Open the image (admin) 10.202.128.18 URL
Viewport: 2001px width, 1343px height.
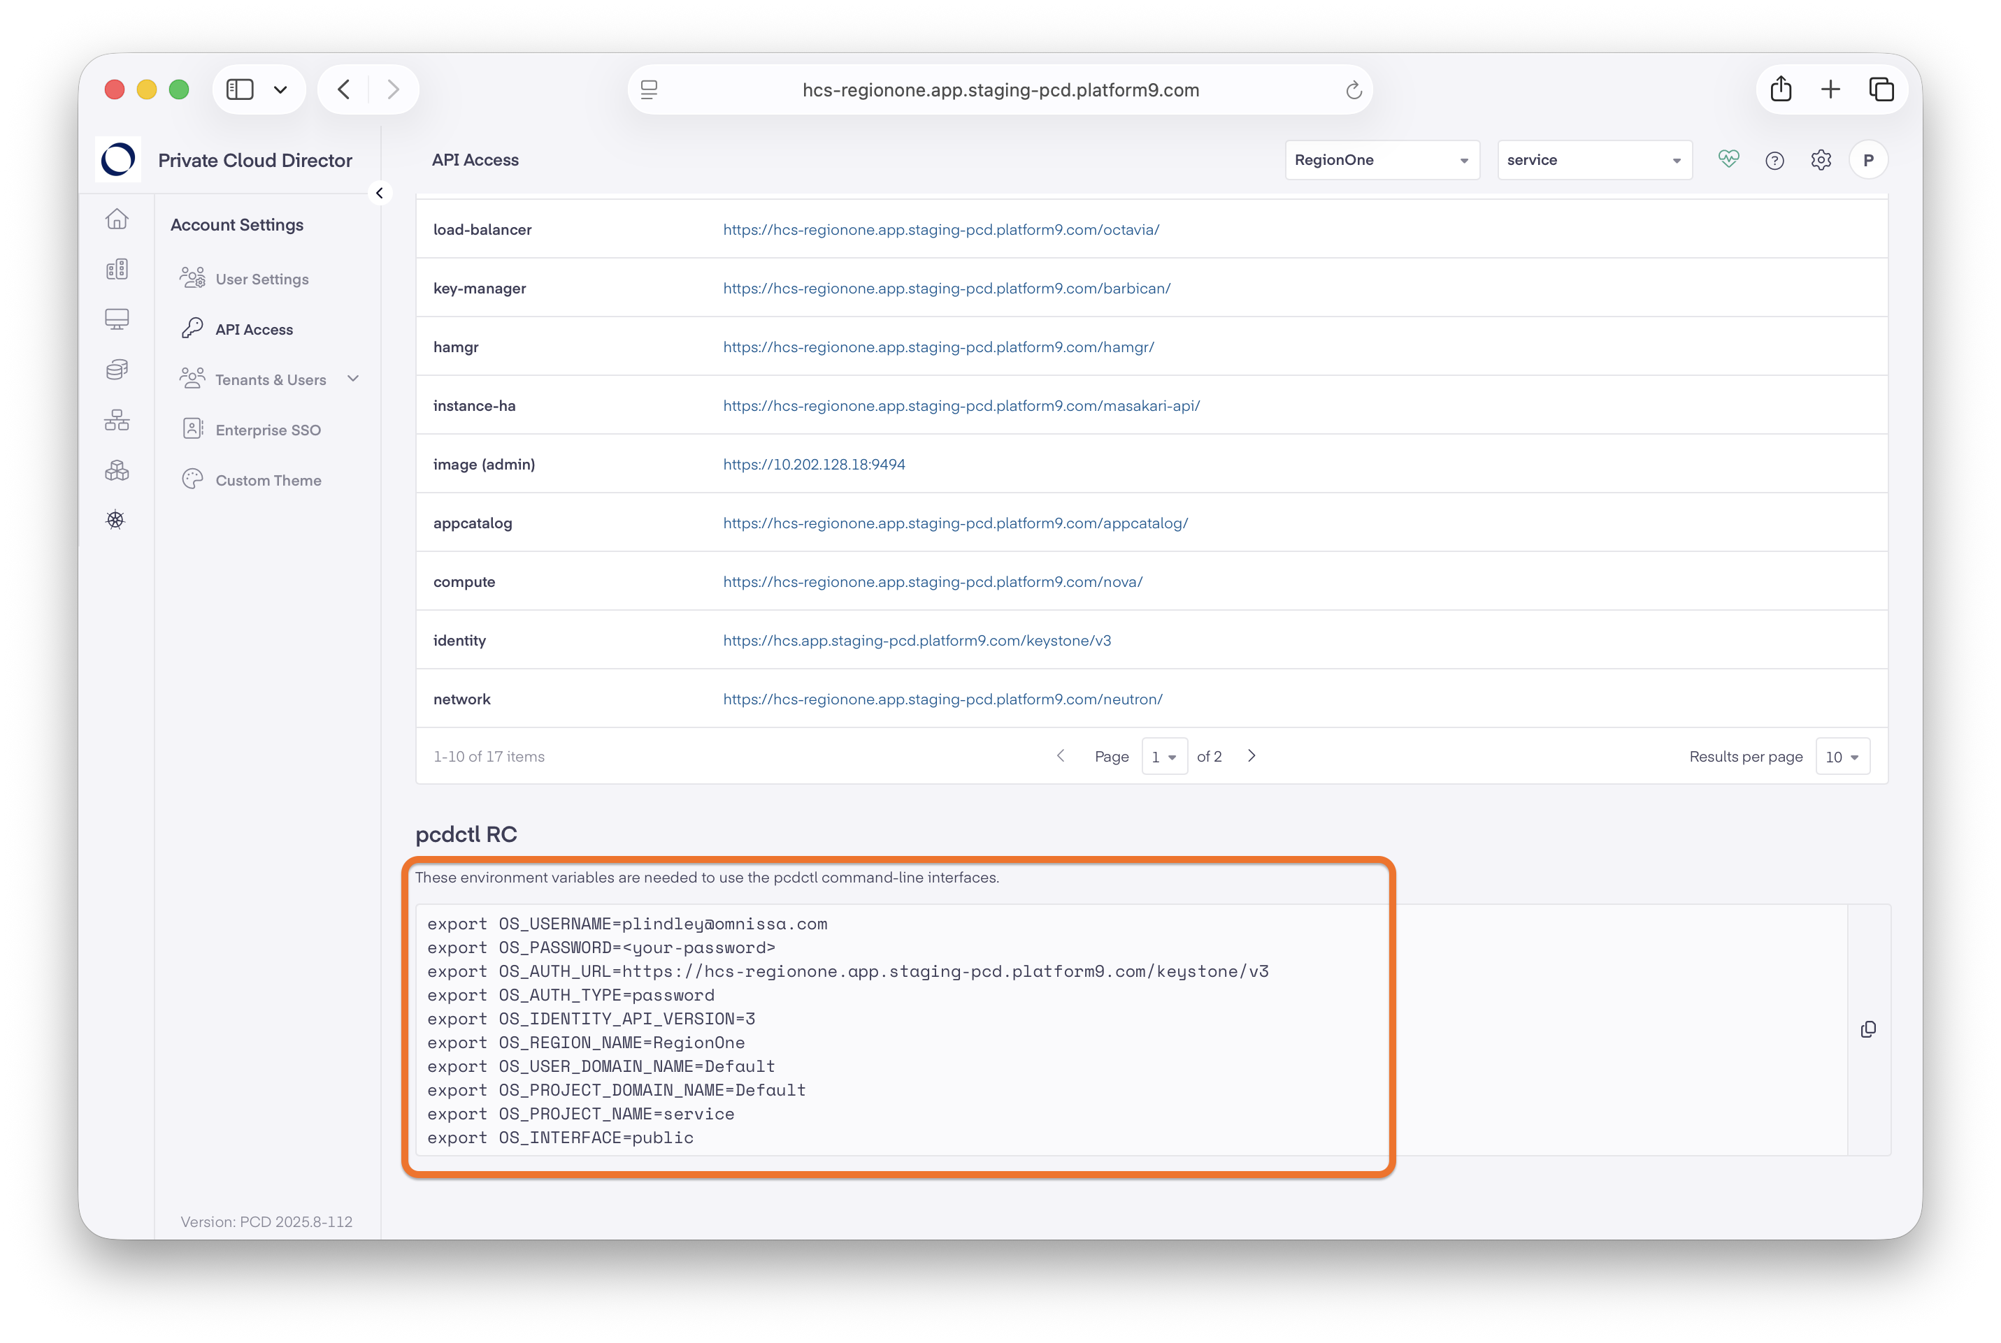click(x=813, y=464)
